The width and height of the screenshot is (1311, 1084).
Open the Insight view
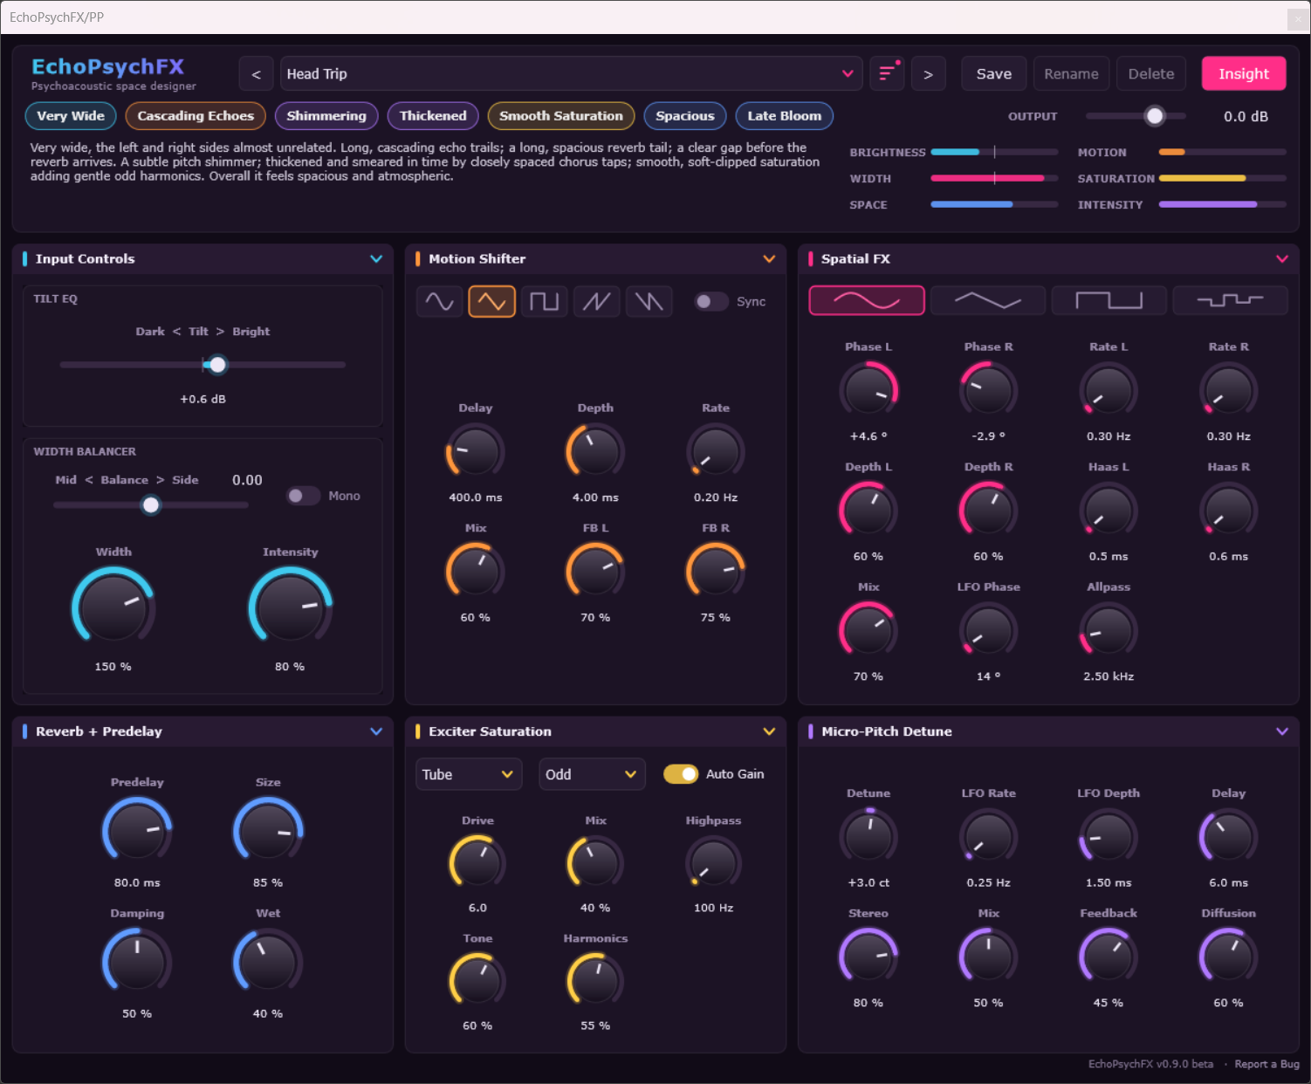1244,74
